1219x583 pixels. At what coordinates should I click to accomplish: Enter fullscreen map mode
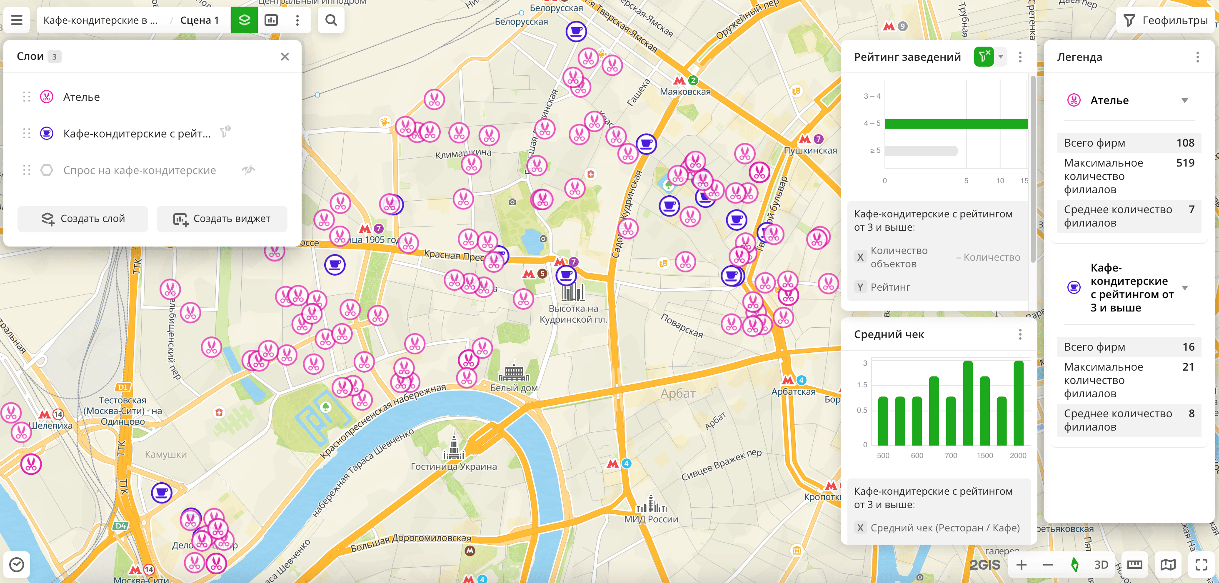(1201, 564)
